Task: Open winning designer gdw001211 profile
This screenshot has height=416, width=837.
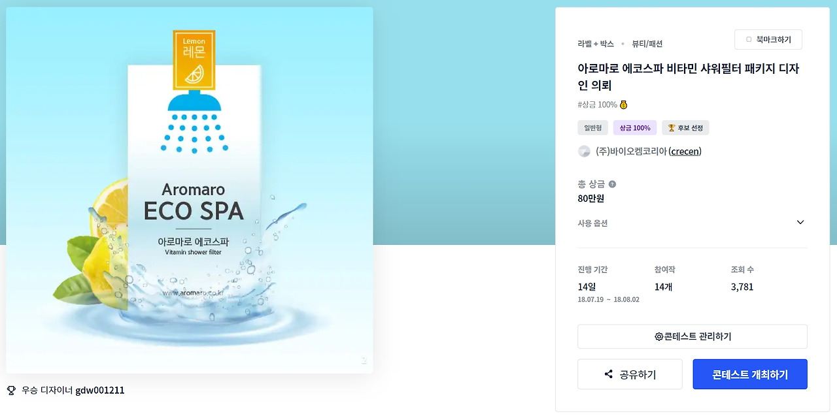Action: click(x=100, y=391)
